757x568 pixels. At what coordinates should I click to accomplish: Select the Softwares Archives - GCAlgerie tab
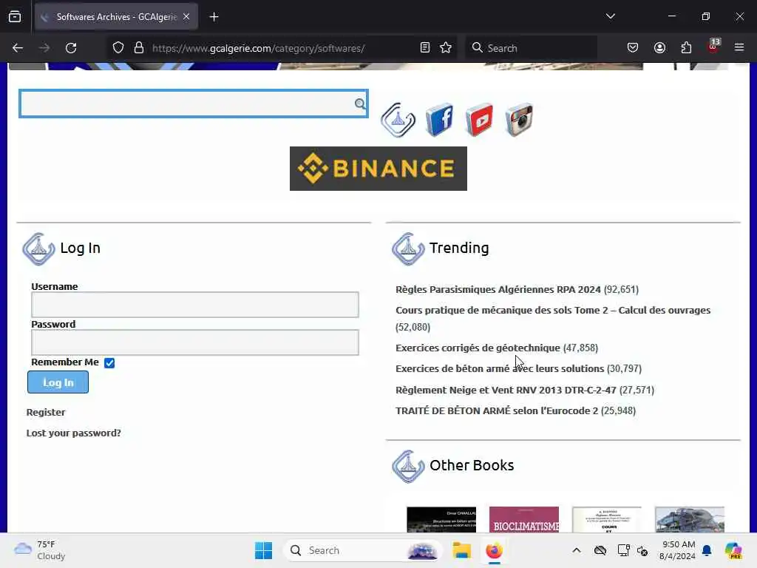[116, 17]
